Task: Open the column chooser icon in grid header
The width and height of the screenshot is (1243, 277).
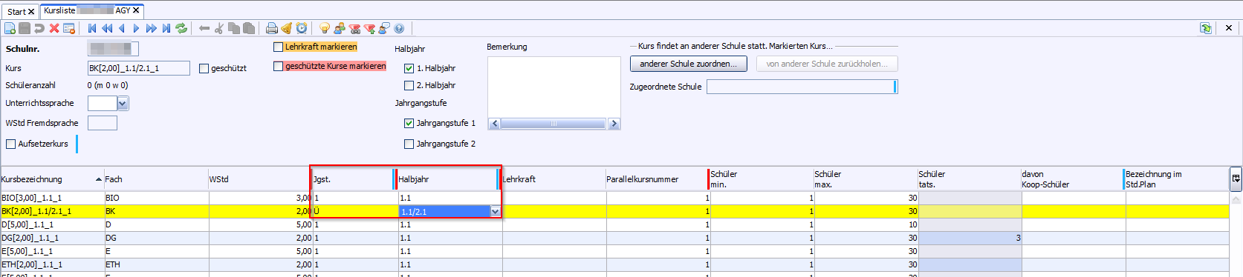Action: click(1236, 178)
